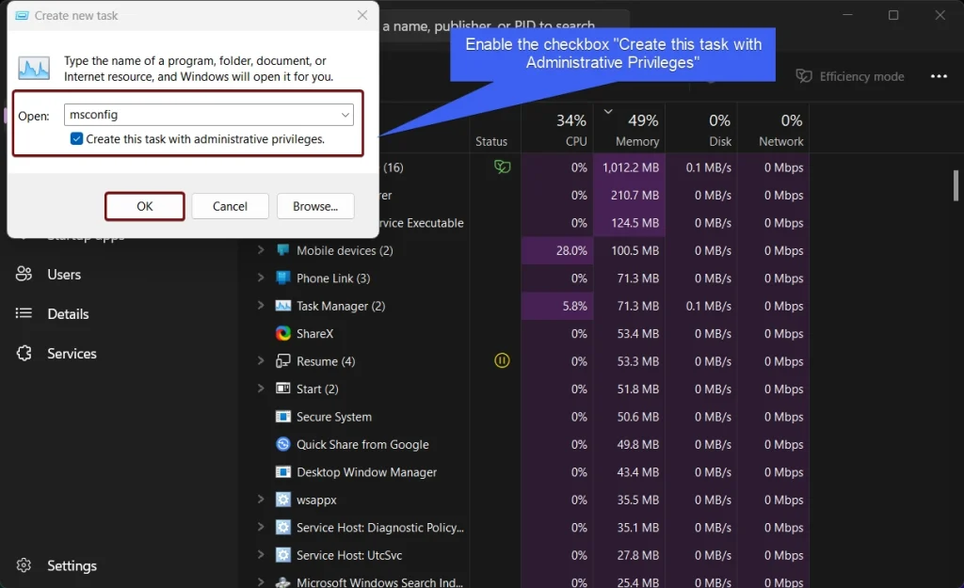
Task: Click the Start process icon
Action: click(282, 389)
